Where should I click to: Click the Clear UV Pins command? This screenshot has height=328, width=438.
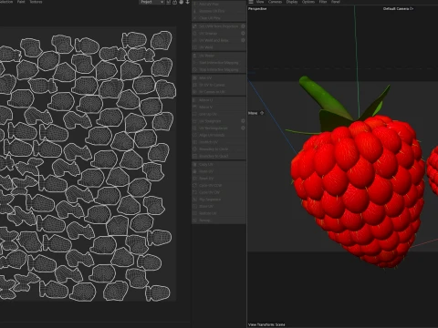click(218, 18)
